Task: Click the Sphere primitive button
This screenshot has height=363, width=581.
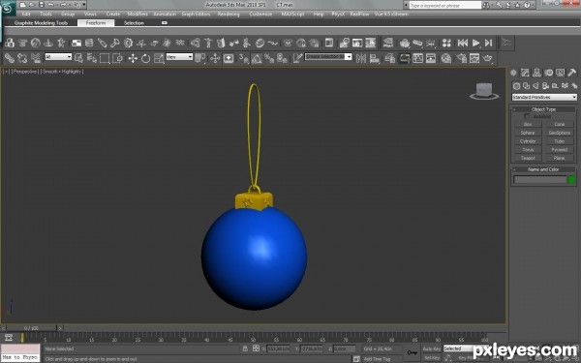Action: pos(528,133)
